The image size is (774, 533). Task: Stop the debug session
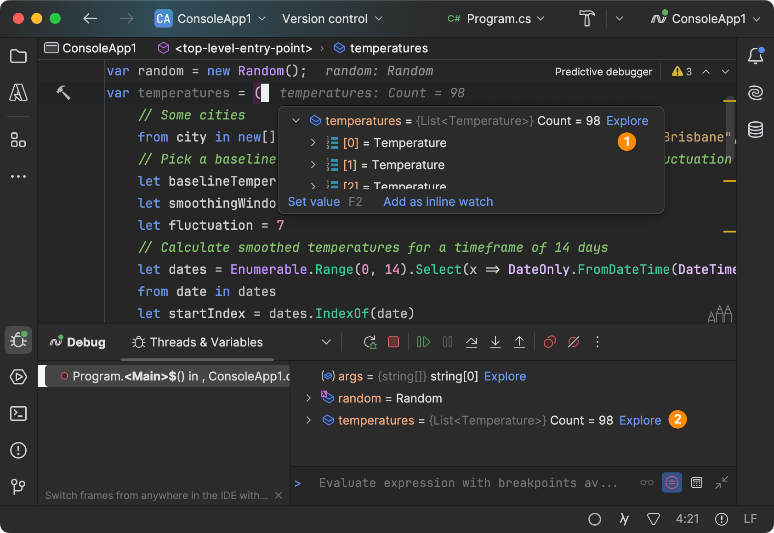tap(393, 342)
